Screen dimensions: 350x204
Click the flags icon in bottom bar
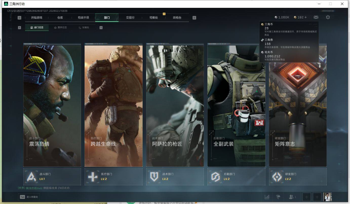pos(278,197)
